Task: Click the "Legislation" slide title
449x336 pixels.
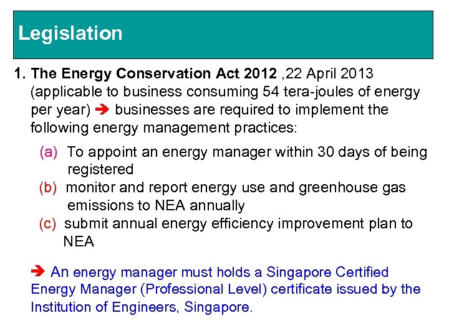Action: click(70, 33)
